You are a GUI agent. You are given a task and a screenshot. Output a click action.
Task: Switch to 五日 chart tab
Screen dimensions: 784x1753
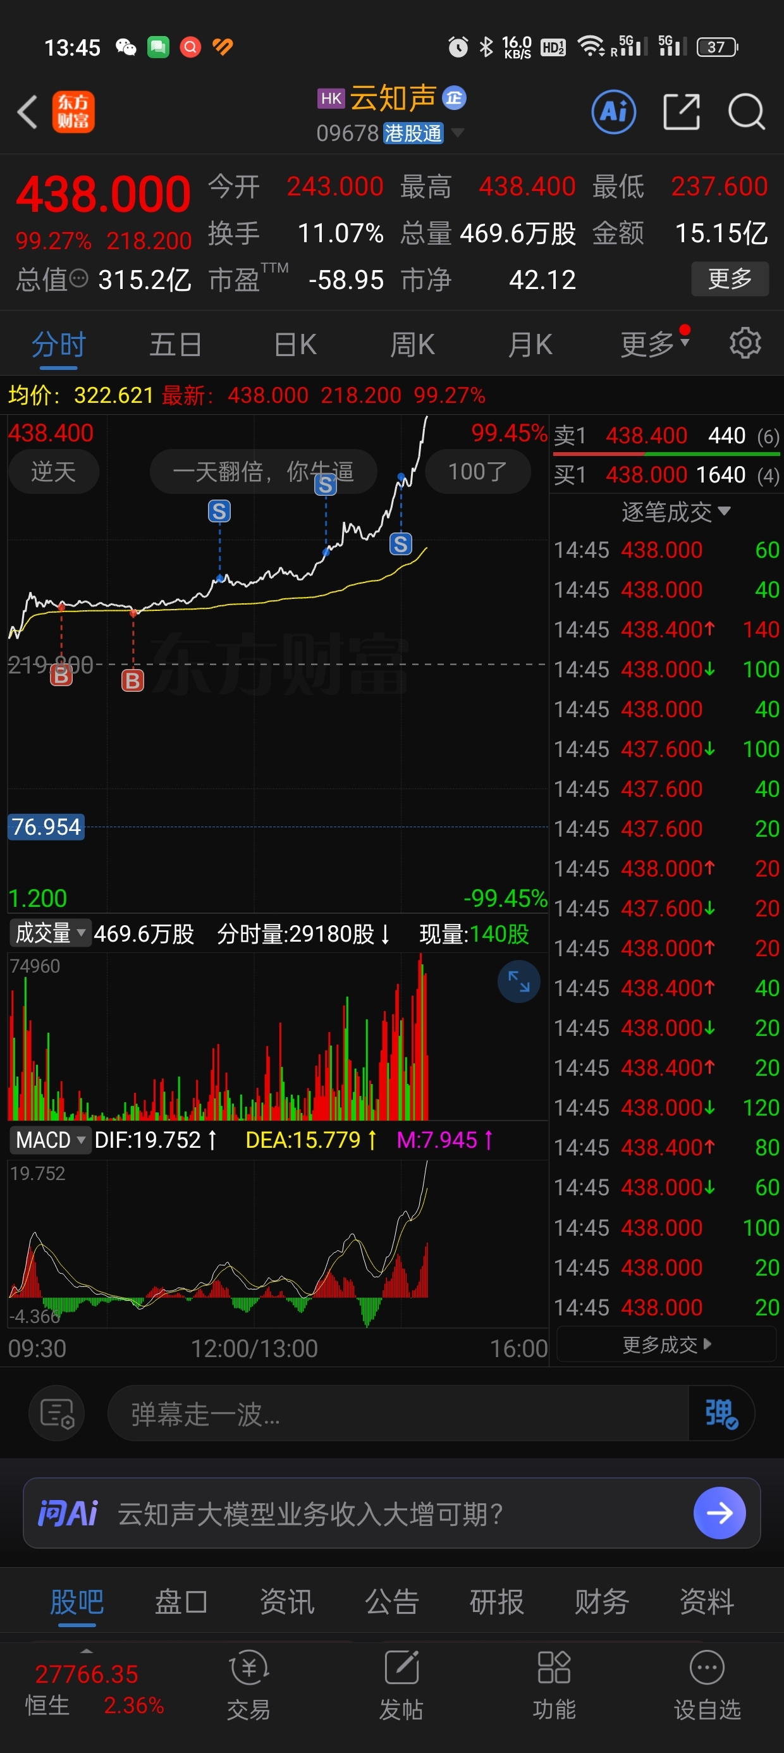tap(176, 344)
